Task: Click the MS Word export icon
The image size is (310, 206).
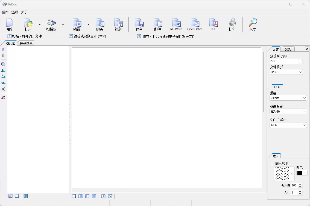Action: coord(176,24)
